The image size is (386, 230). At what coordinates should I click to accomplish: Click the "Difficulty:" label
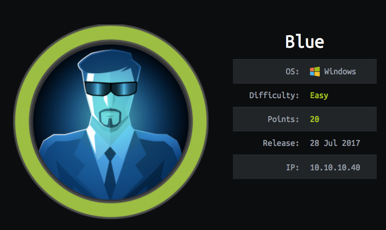[274, 95]
